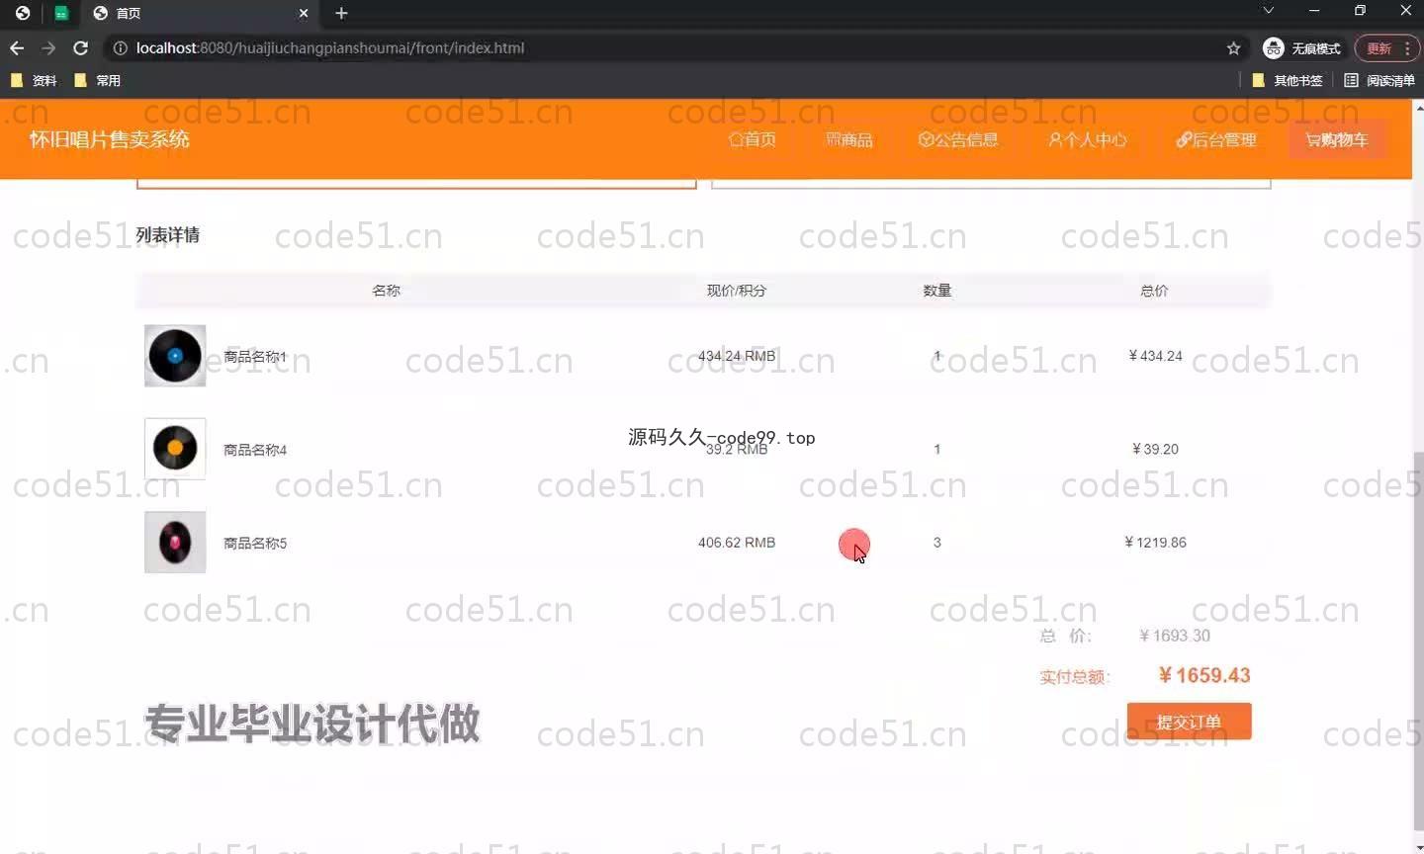This screenshot has height=854, width=1424.
Task: Reload the current page
Action: pyautogui.click(x=81, y=47)
